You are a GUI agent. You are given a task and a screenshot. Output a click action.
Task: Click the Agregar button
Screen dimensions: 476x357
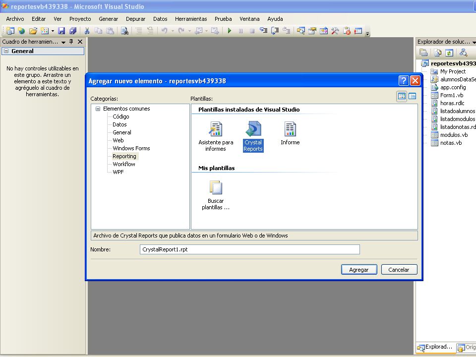coord(359,270)
